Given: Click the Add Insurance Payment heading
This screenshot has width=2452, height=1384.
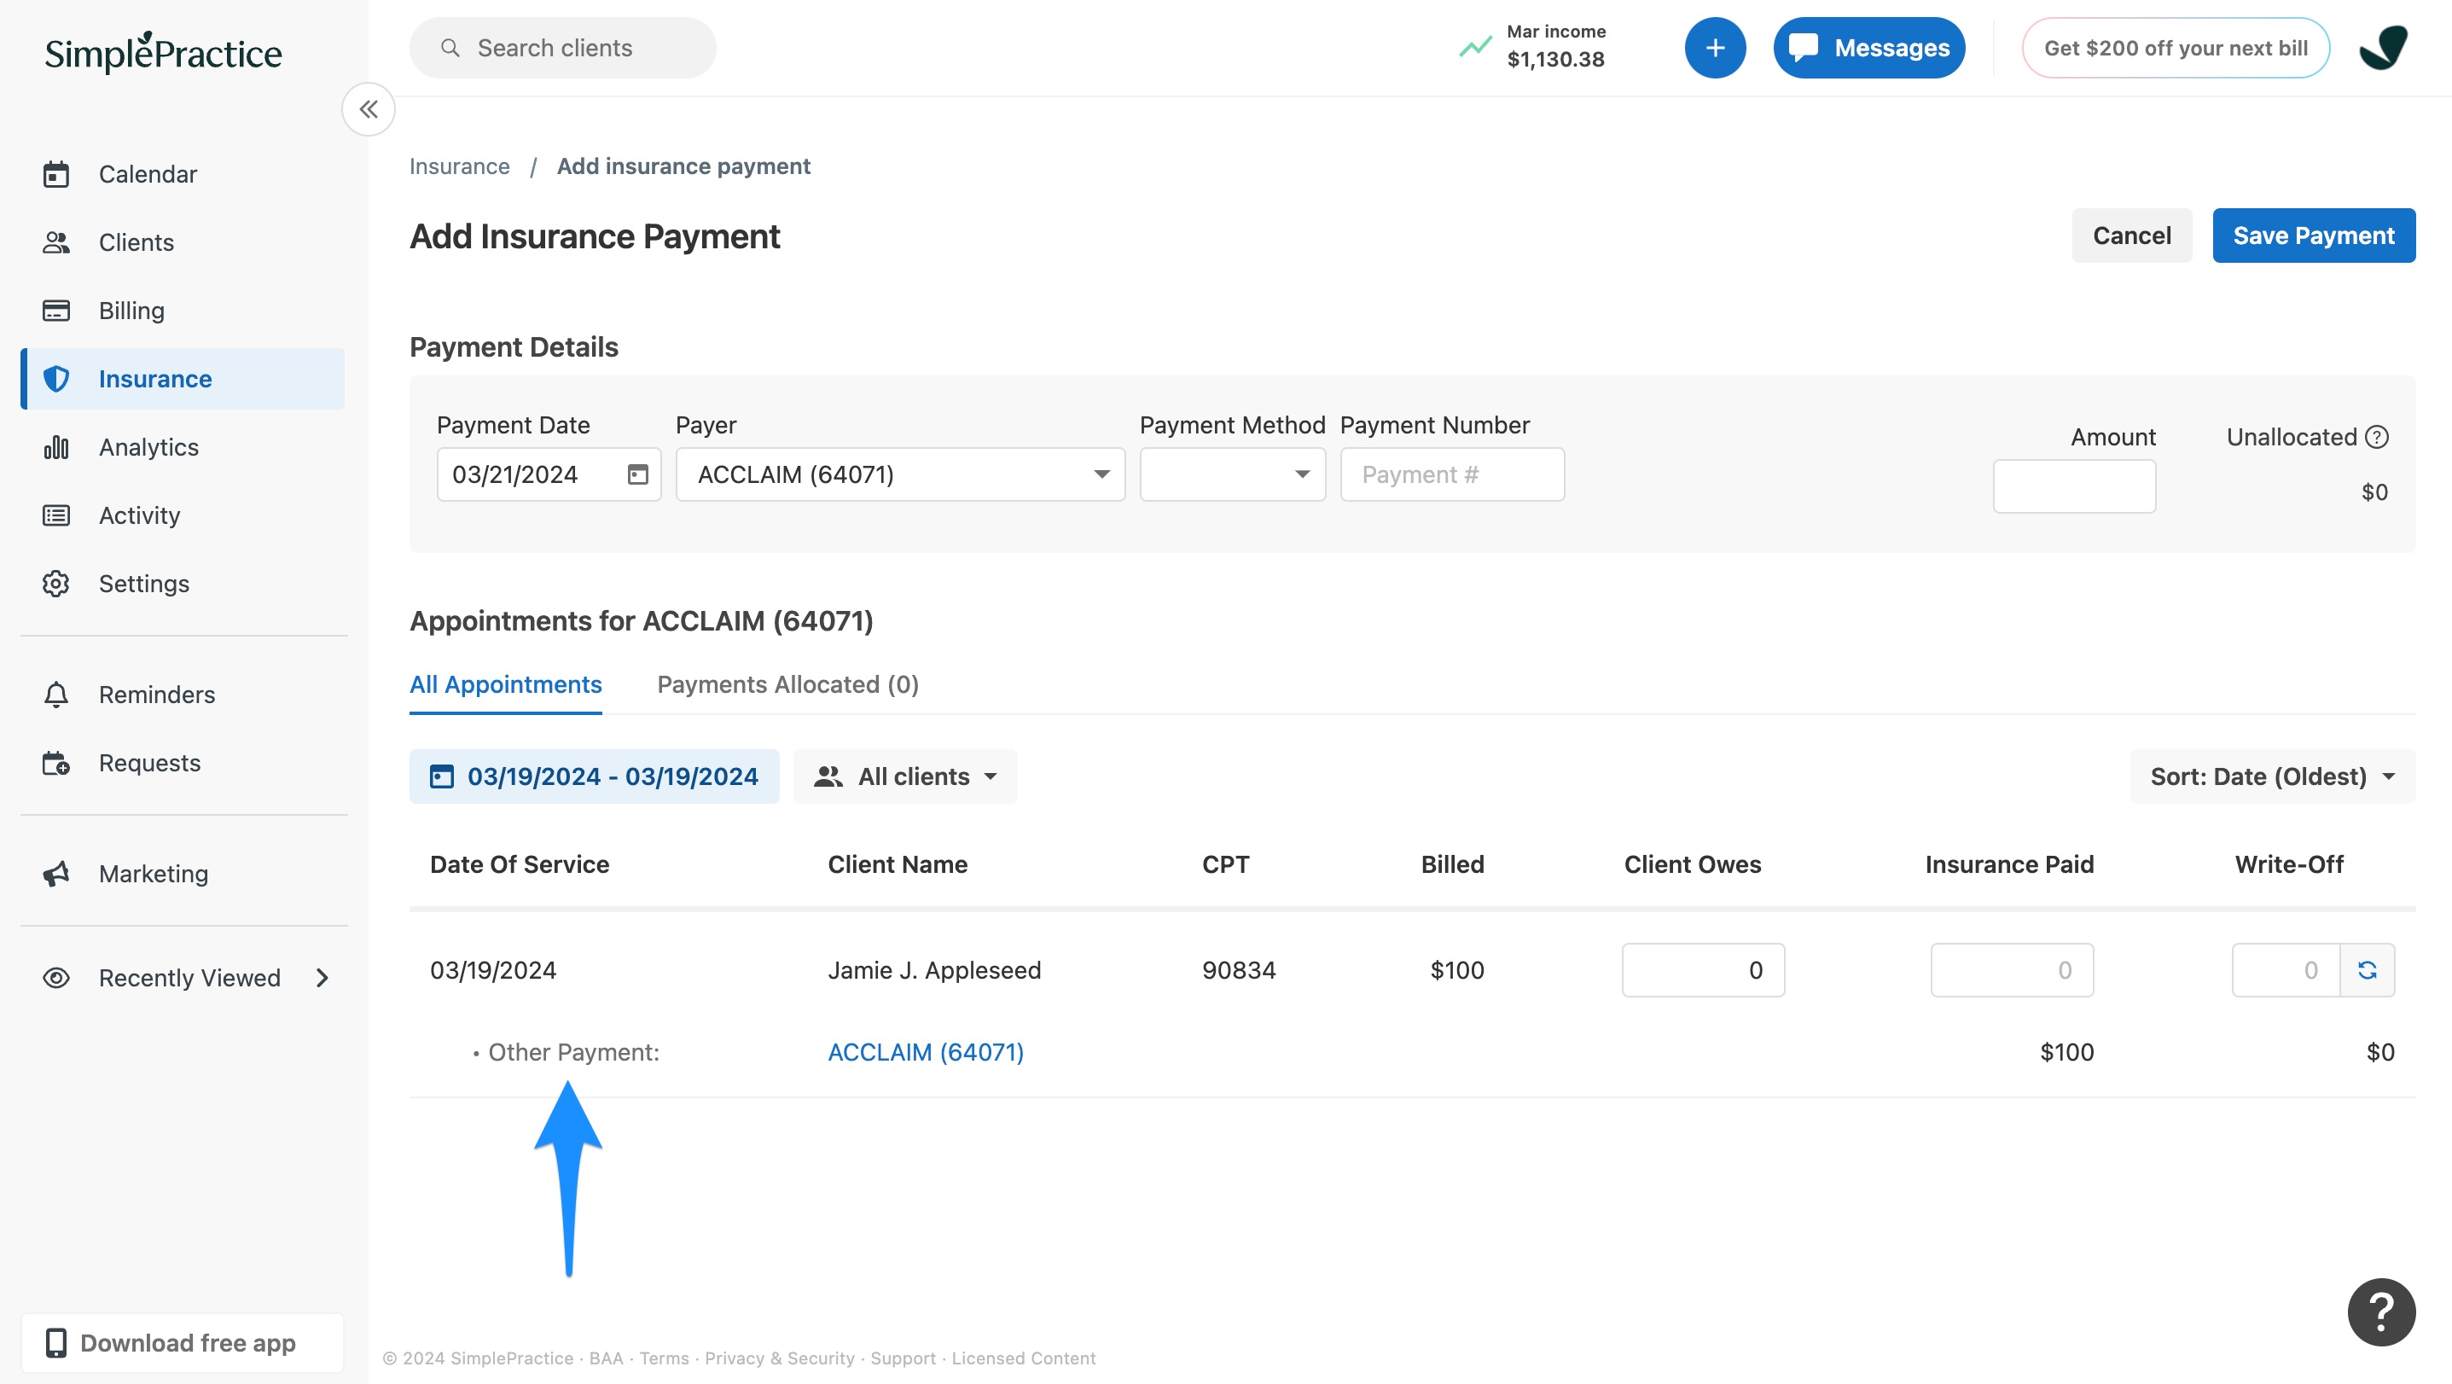Looking at the screenshot, I should 594,236.
